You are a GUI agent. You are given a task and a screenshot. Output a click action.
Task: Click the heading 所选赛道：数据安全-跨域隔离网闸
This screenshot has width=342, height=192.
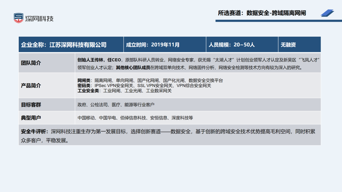[262, 13]
